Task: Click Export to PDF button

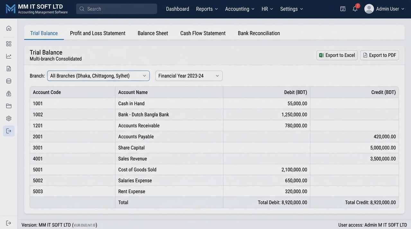Action: 380,55
